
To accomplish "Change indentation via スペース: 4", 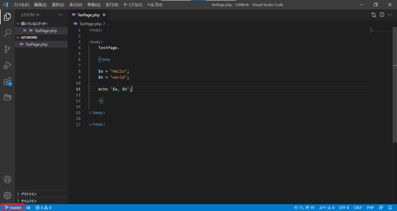I will coord(326,207).
